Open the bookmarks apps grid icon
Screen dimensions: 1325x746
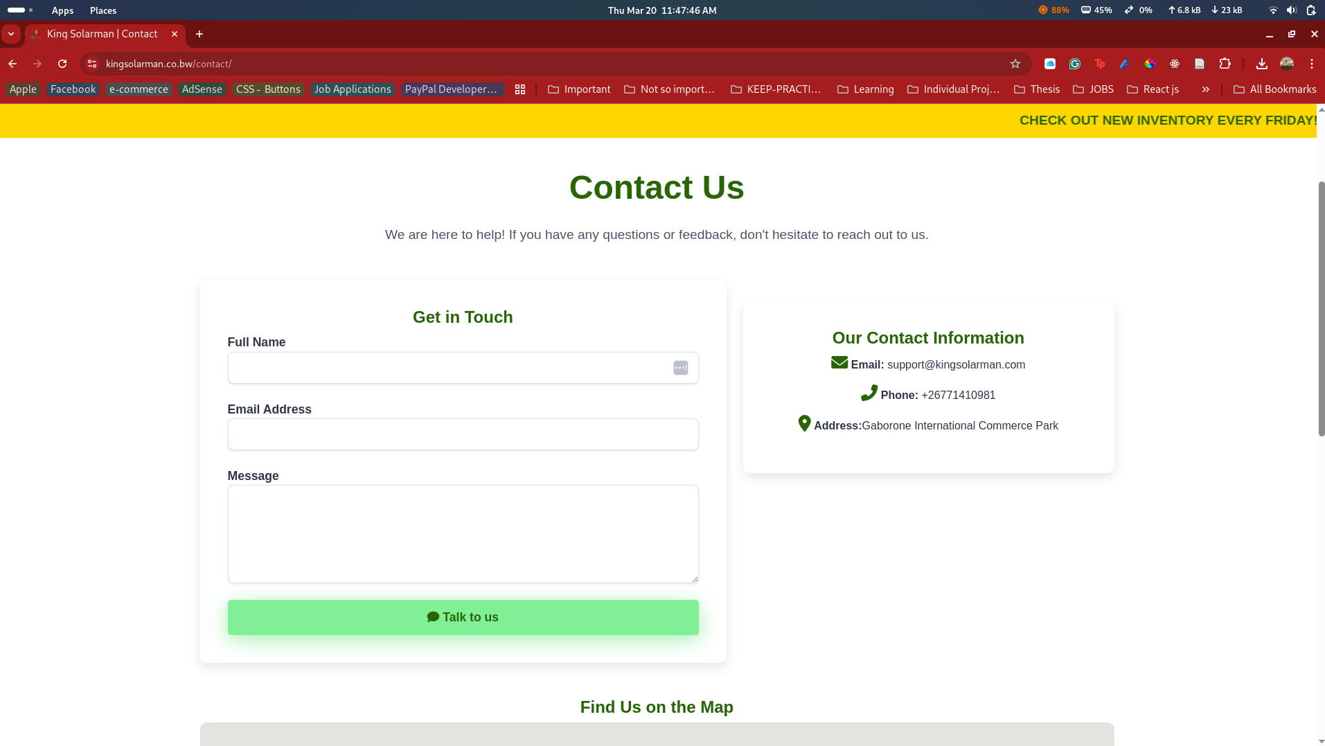pos(520,89)
